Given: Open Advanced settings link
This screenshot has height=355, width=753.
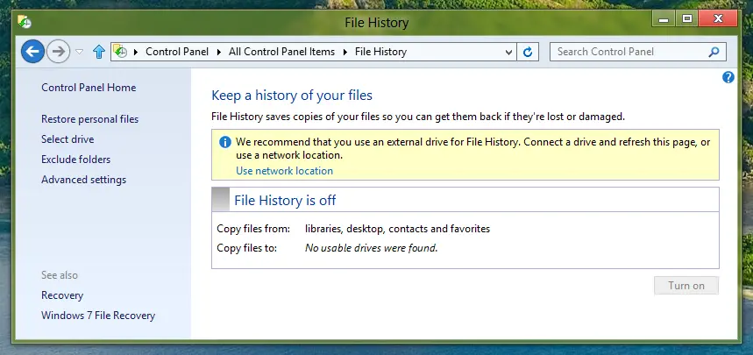Looking at the screenshot, I should [83, 180].
